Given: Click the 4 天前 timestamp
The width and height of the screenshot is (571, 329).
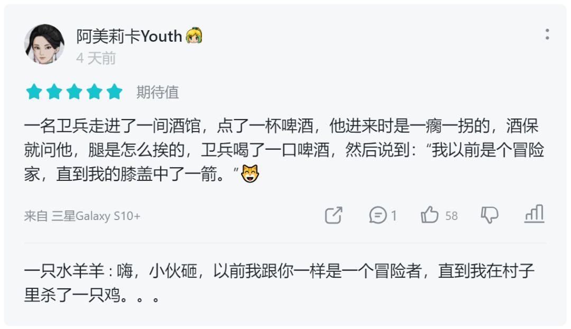Looking at the screenshot, I should 96,58.
